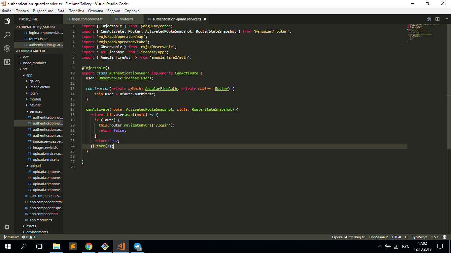The width and height of the screenshot is (451, 253).
Task: Select routes.ts in open editors list
Action: coord(36,39)
